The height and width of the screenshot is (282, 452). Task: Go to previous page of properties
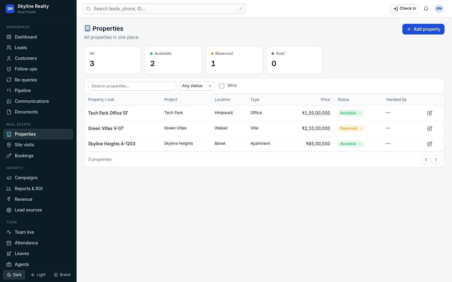pyautogui.click(x=426, y=159)
